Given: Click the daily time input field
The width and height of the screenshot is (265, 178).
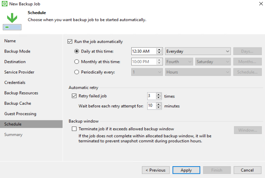Looking at the screenshot, I should pyautogui.click(x=144, y=51).
